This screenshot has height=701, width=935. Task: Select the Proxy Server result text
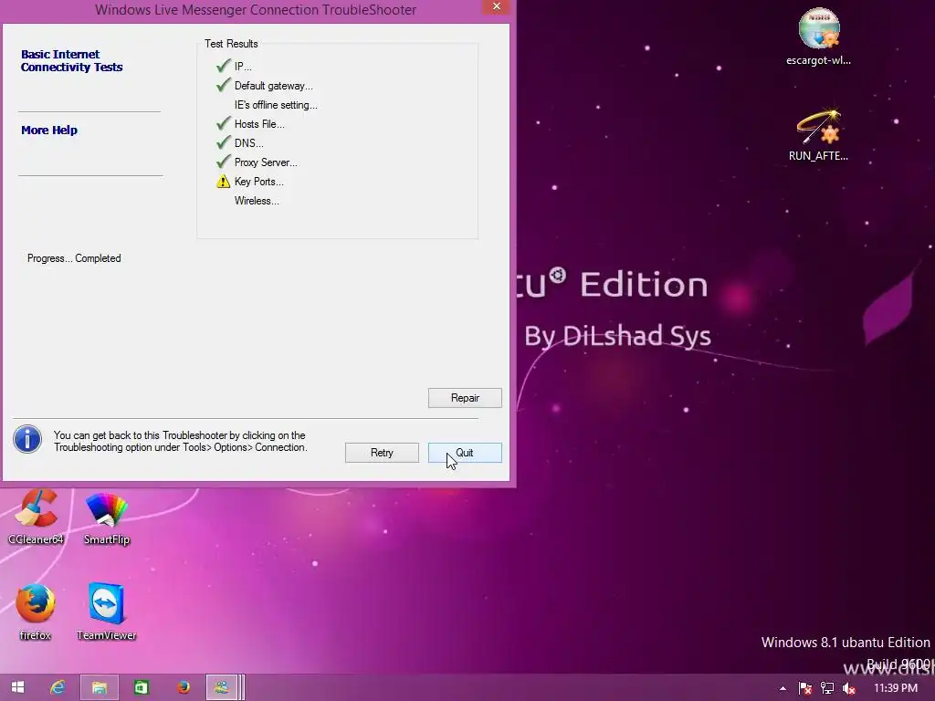point(266,162)
